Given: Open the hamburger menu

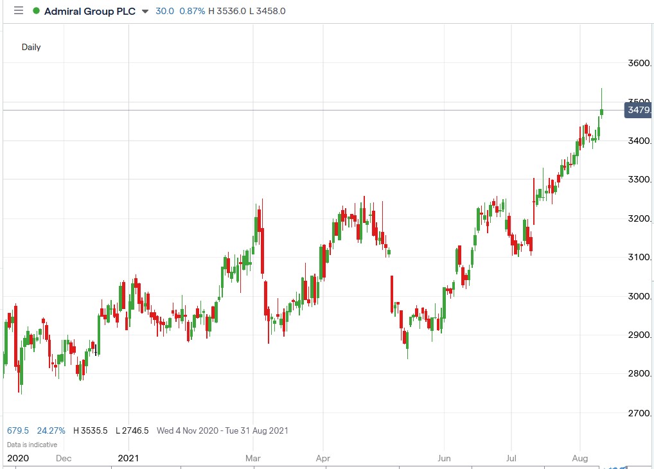Looking at the screenshot, I should [x=19, y=10].
